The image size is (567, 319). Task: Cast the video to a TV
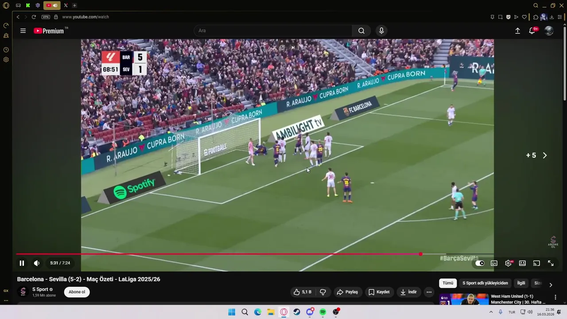[536, 263]
